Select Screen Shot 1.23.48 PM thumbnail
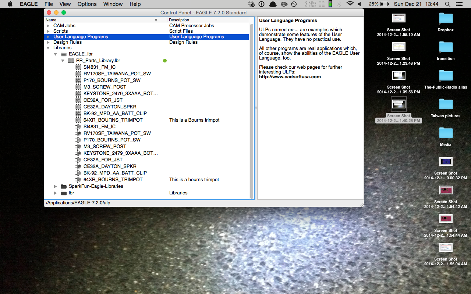 pyautogui.click(x=399, y=47)
